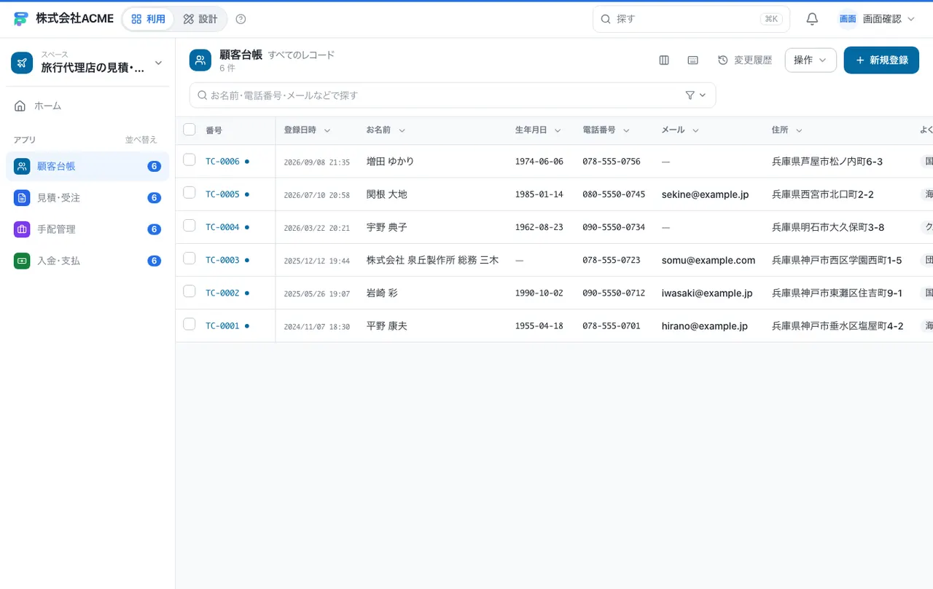Open the column layout icon

click(x=664, y=60)
